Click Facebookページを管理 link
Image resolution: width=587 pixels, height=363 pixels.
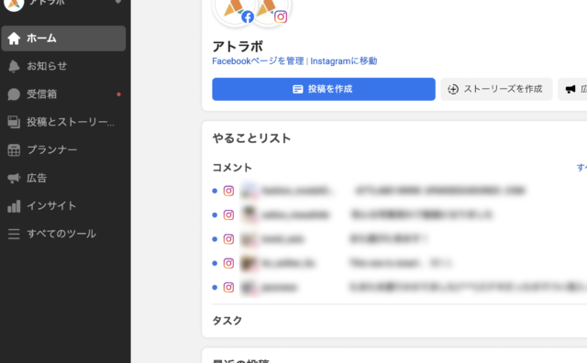point(258,61)
